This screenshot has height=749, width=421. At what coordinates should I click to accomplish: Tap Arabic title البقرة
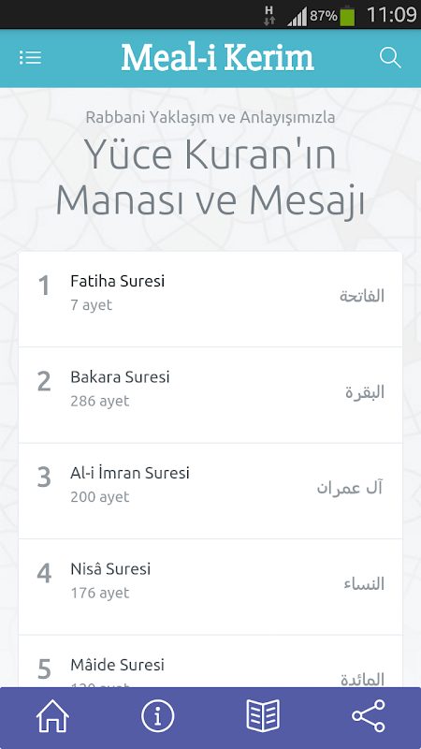pyautogui.click(x=365, y=392)
